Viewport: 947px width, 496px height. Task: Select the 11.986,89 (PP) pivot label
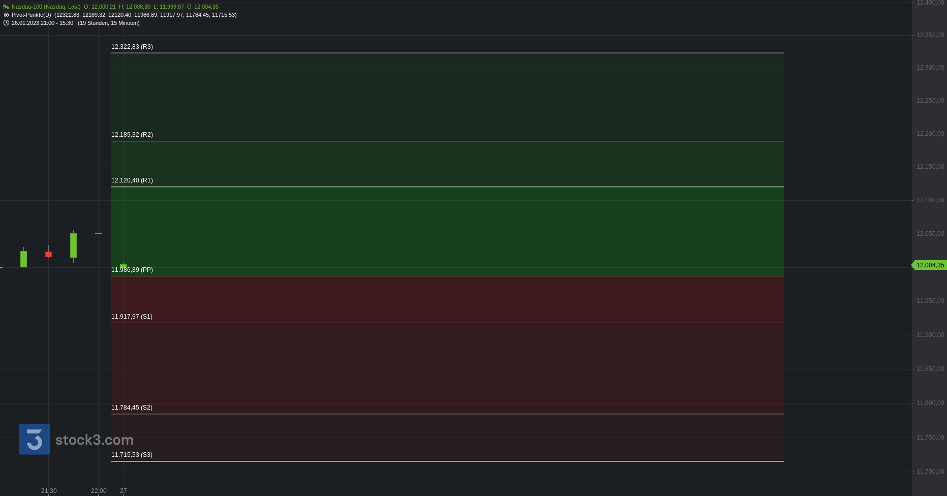tap(132, 270)
